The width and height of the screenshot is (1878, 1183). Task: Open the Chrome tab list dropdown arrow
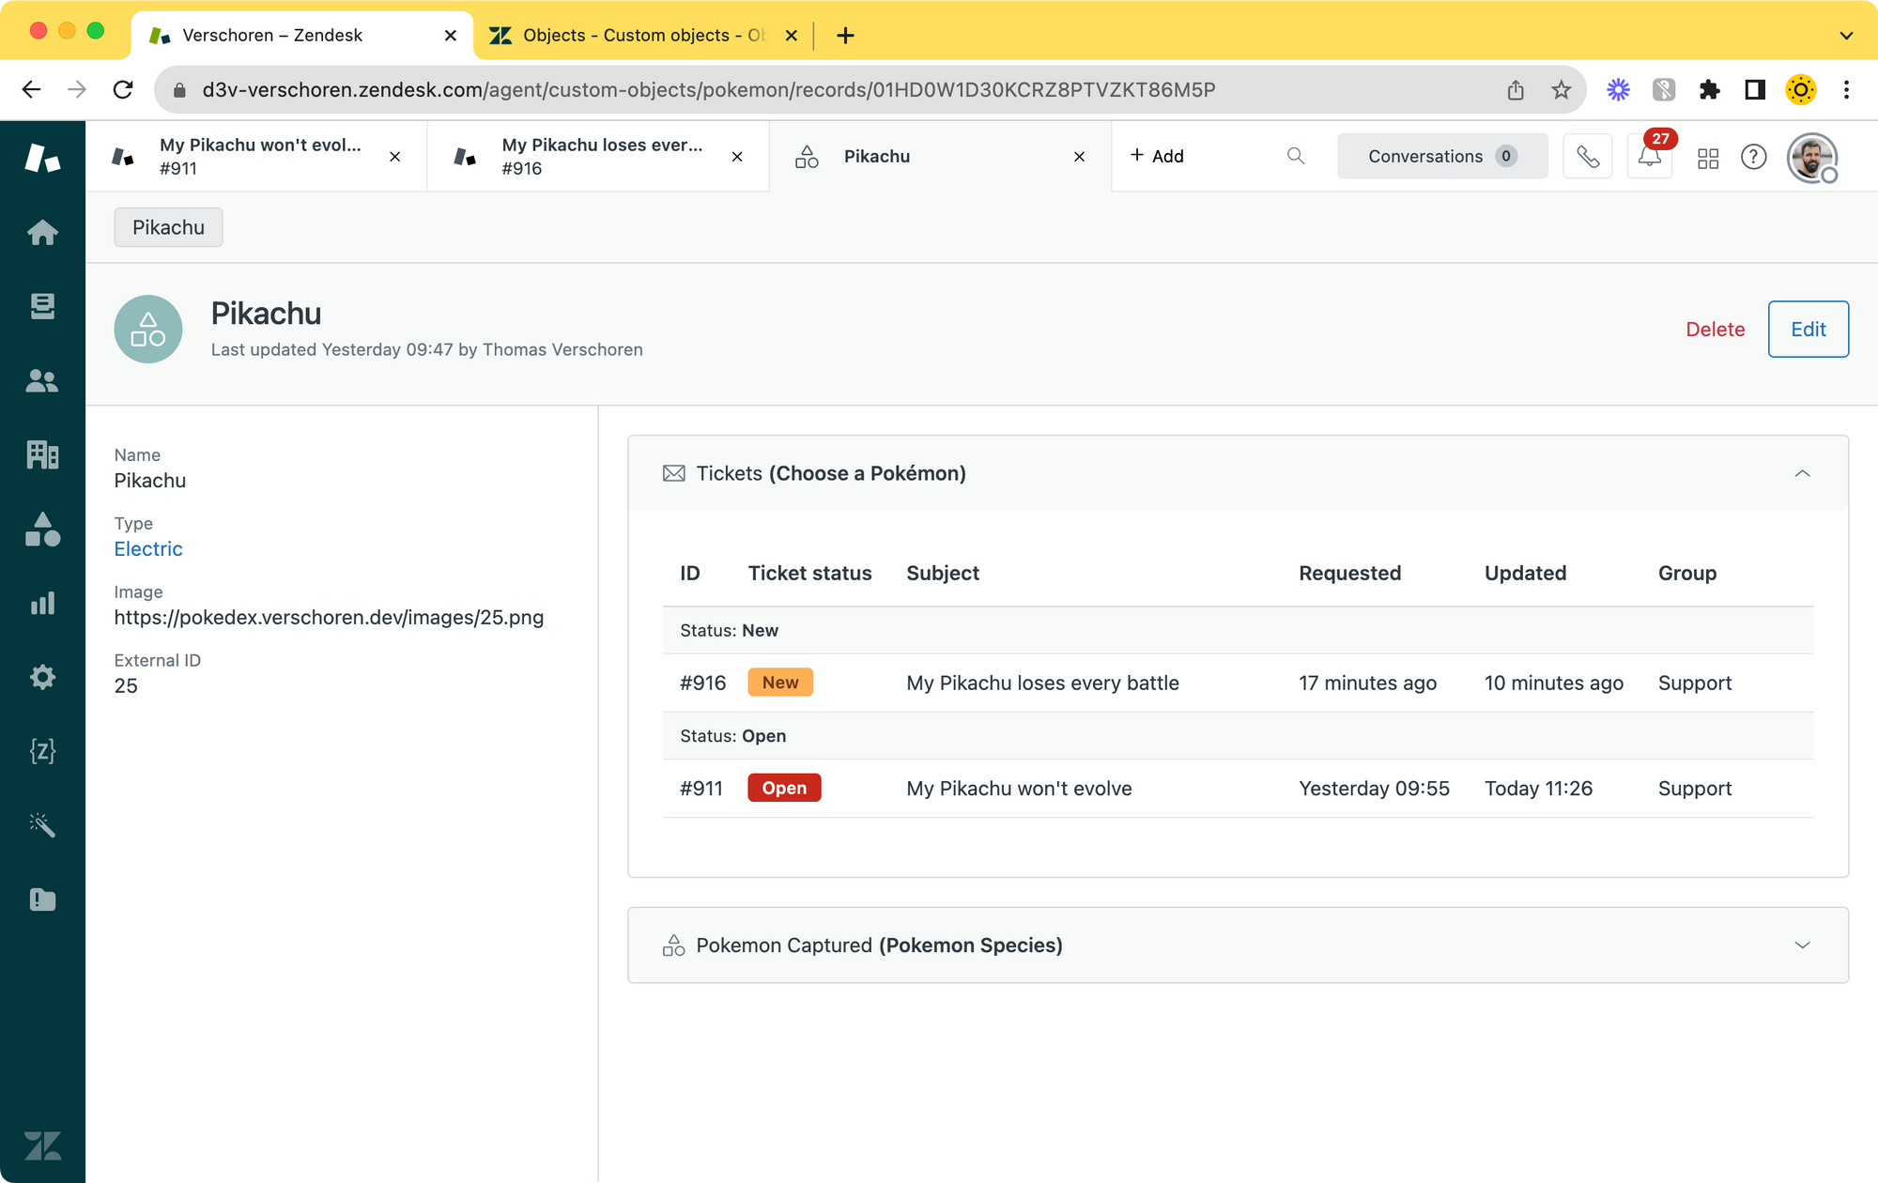point(1846,36)
